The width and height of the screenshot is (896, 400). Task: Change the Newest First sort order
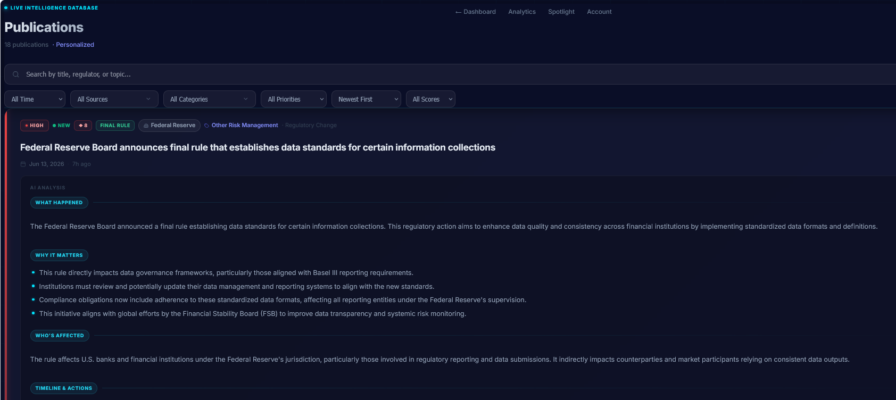click(366, 99)
